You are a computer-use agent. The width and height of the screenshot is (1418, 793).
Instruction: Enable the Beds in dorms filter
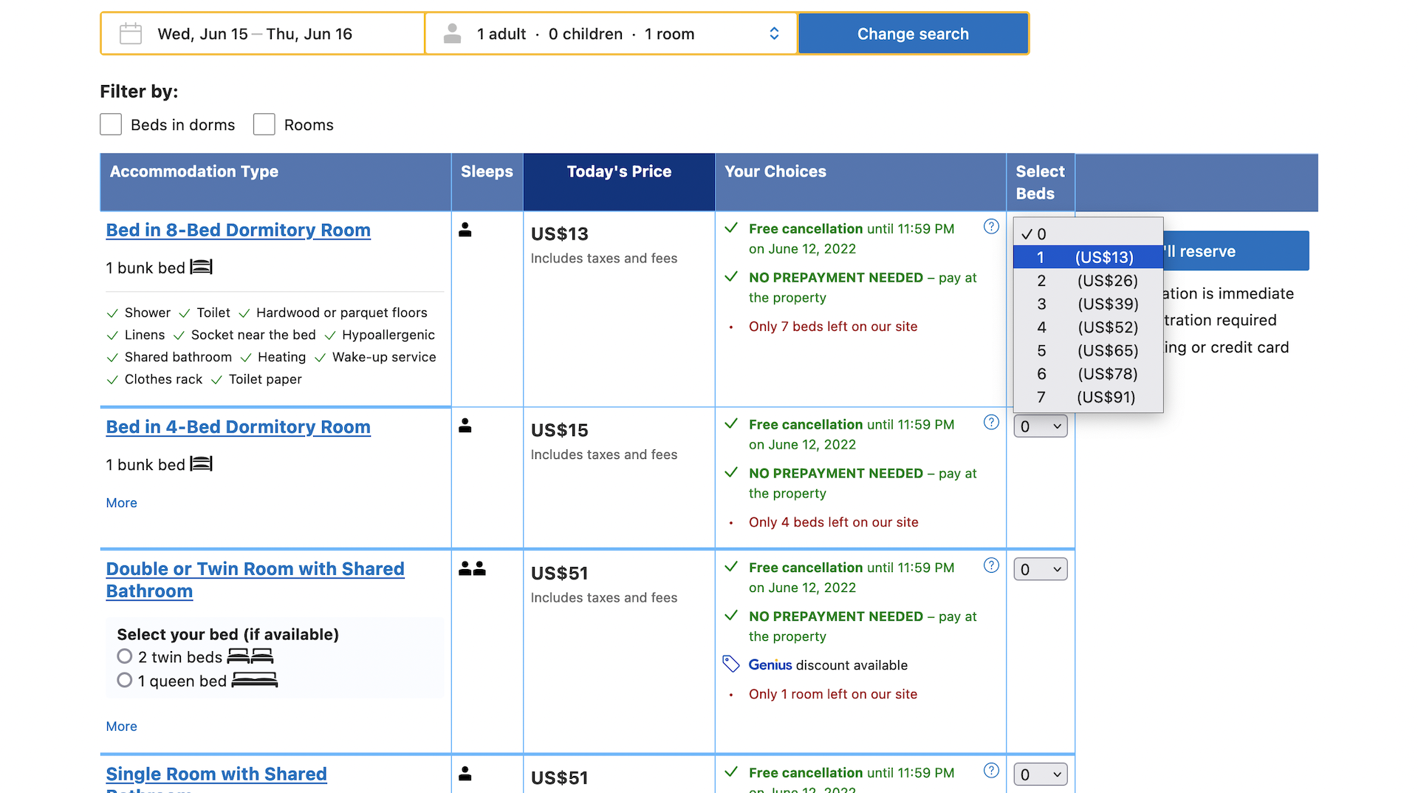pyautogui.click(x=111, y=124)
